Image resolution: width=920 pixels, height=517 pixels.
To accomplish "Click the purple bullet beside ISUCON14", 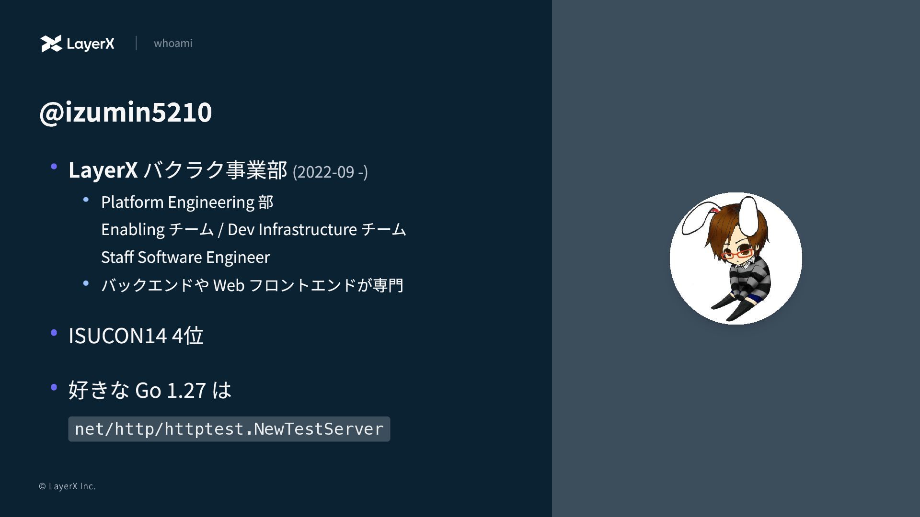I will pos(54,332).
